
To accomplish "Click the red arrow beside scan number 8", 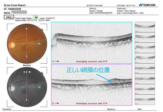I will (57, 103).
